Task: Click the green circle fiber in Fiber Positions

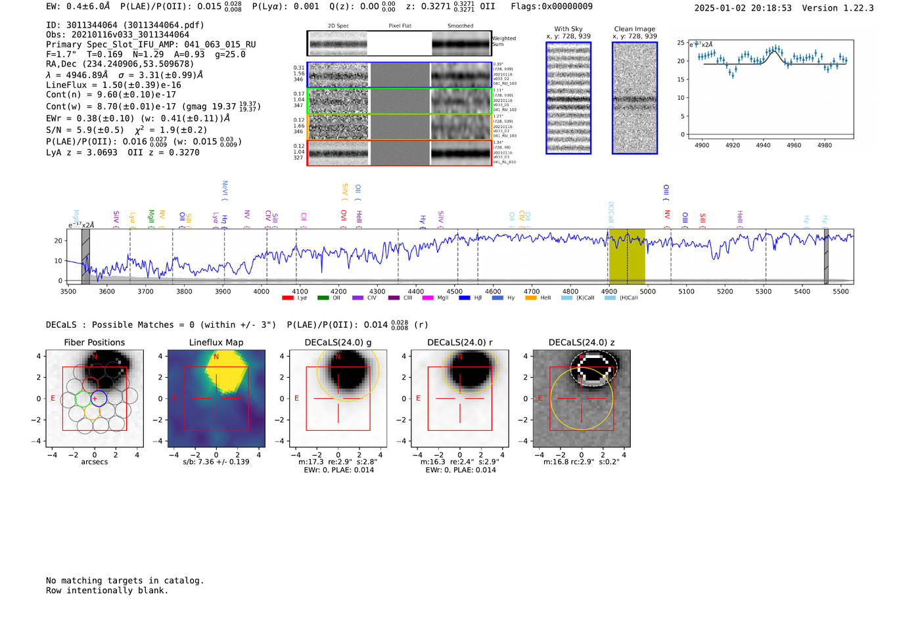Action: click(82, 399)
